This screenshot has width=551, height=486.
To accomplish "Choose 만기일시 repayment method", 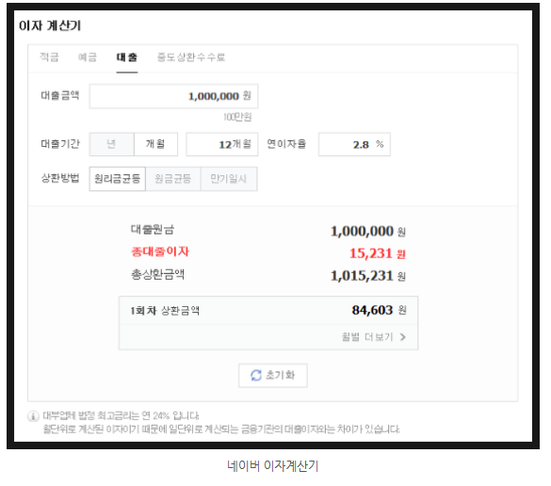I will tap(229, 179).
